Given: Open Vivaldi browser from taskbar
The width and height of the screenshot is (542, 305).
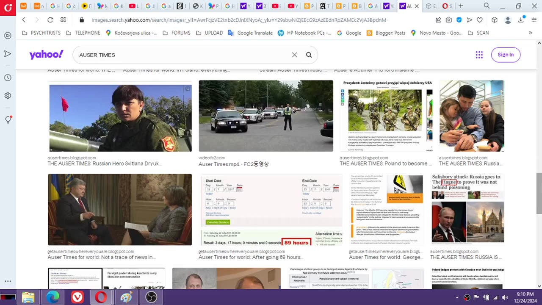Looking at the screenshot, I should (x=77, y=297).
